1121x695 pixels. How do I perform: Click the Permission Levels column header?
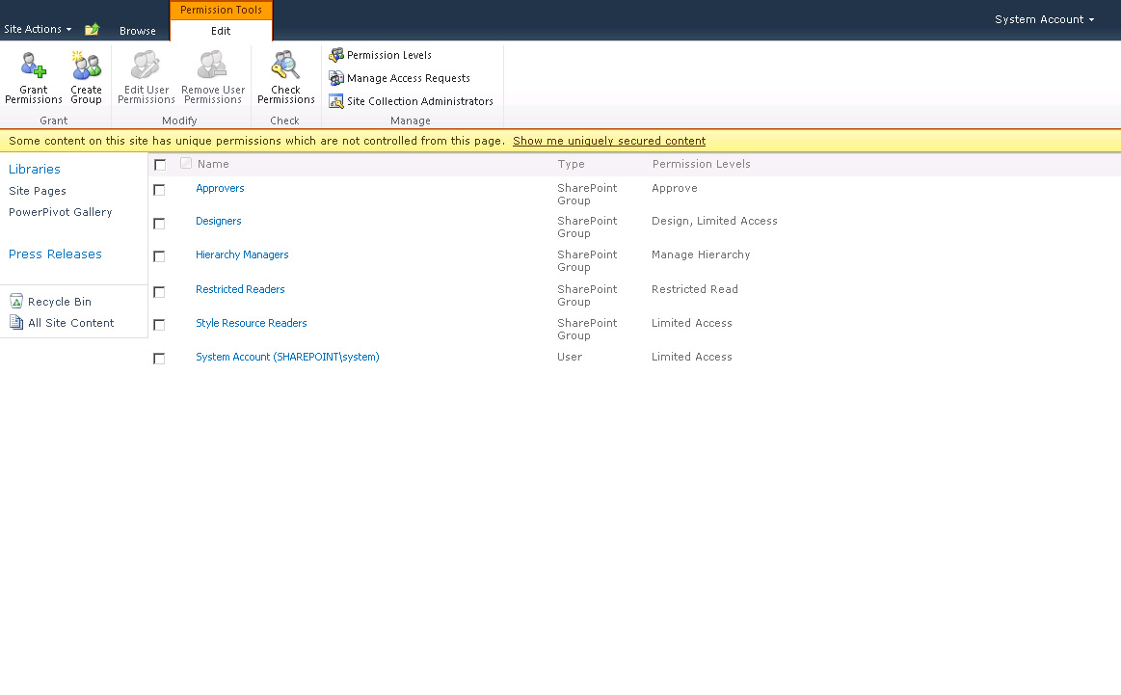702,164
